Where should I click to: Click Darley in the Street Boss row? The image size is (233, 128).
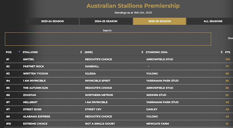(151, 109)
